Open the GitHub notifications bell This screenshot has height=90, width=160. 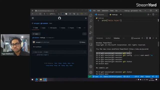click(x=86, y=18)
